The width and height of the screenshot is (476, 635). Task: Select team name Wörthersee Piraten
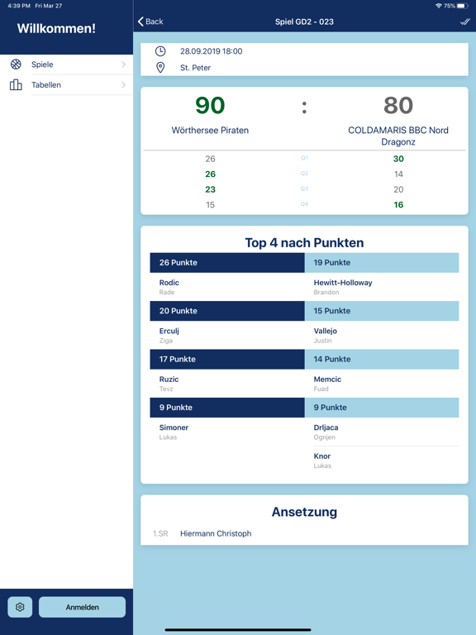tap(210, 131)
